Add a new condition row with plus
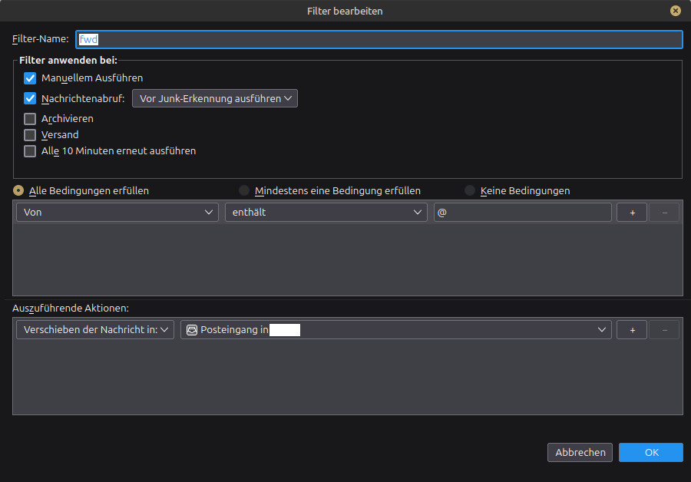 632,213
